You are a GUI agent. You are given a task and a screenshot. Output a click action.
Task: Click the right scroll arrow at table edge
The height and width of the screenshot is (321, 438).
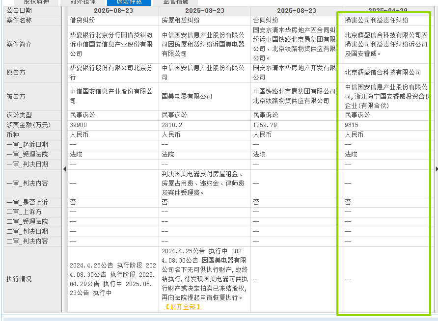(437, 169)
